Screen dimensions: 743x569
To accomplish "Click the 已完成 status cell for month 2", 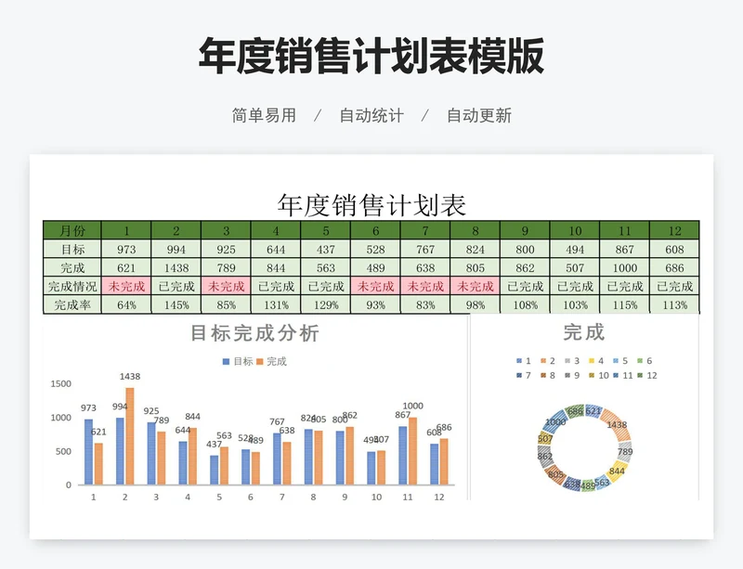I will click(176, 286).
